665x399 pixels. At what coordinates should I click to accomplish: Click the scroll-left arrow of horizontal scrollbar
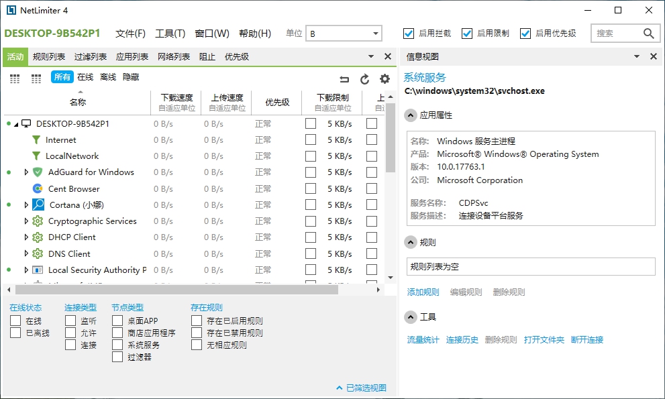(9, 290)
